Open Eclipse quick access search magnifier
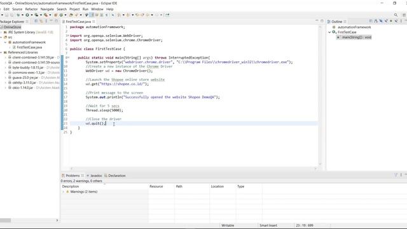Image resolution: width=407 pixels, height=229 pixels. (396, 15)
